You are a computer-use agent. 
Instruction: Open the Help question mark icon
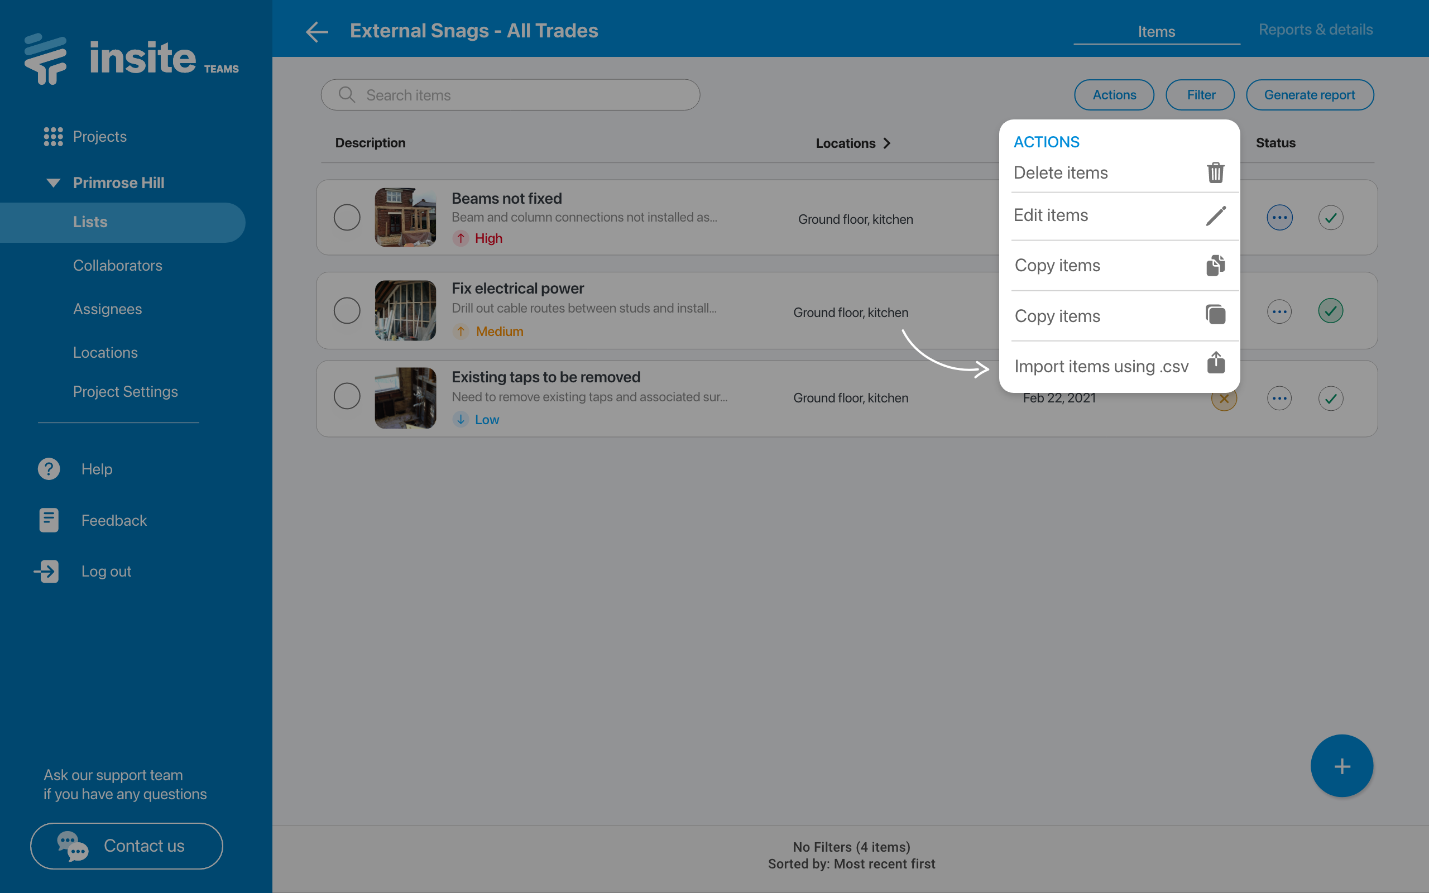[49, 469]
